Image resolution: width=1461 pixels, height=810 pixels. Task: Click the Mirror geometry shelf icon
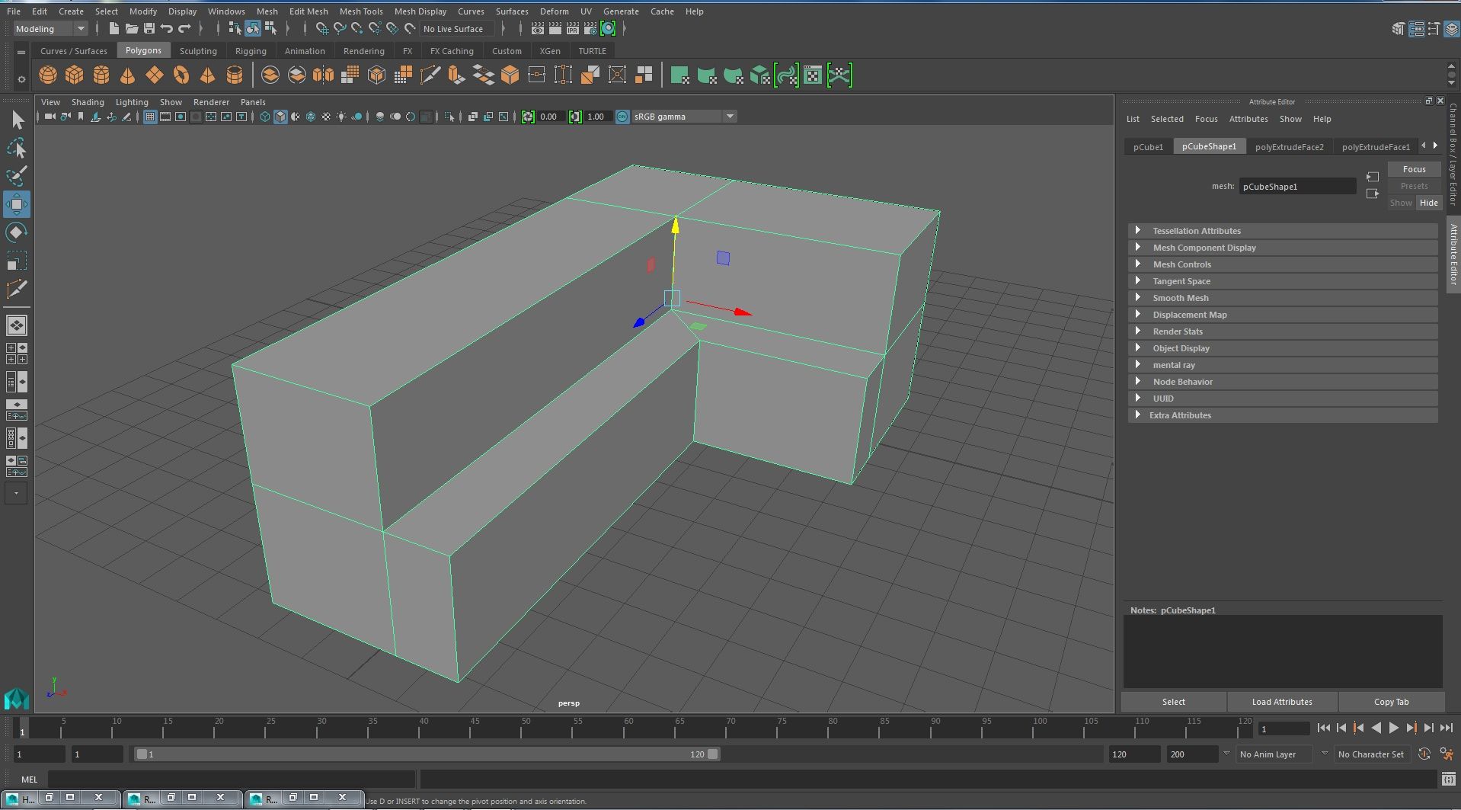(323, 75)
